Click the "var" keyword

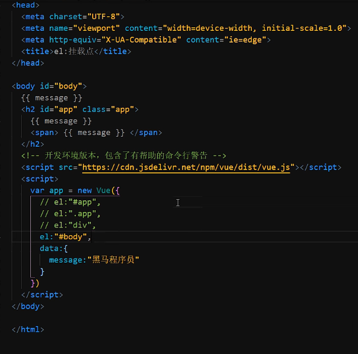coord(37,190)
